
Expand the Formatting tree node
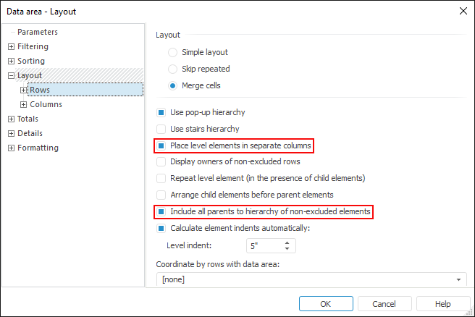[11, 148]
